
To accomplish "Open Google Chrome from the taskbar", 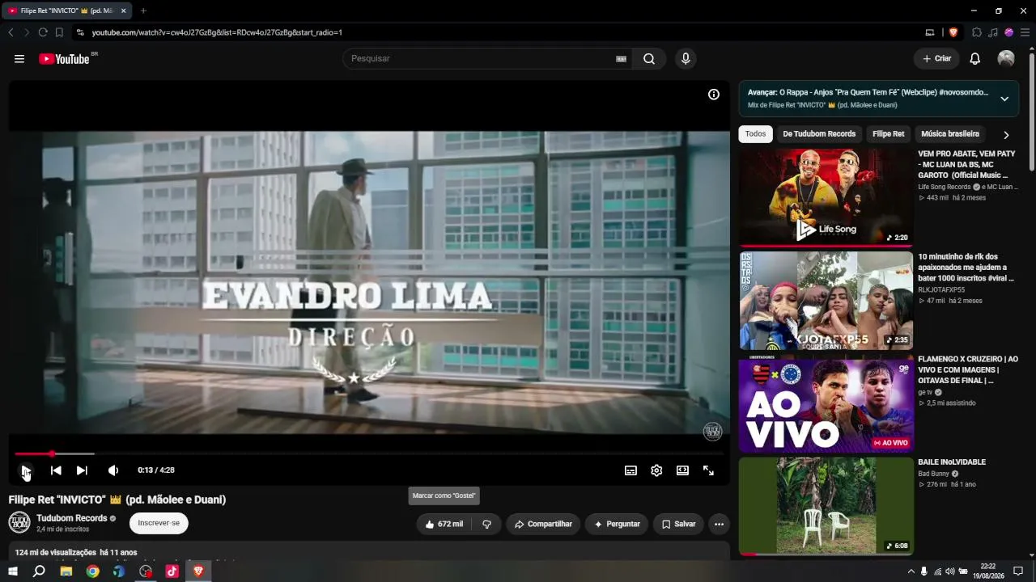I will point(93,571).
